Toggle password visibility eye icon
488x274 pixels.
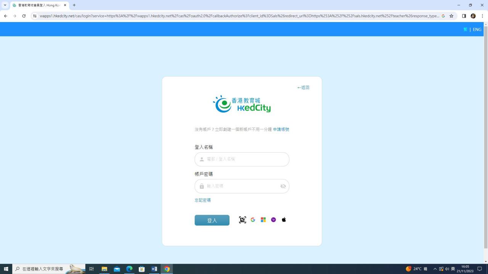pyautogui.click(x=283, y=186)
